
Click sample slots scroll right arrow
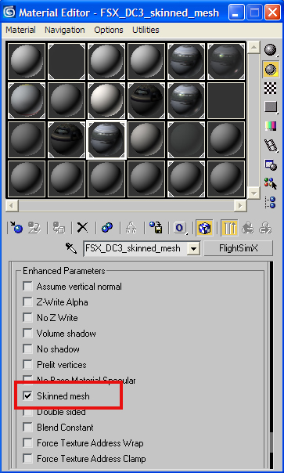click(240, 206)
